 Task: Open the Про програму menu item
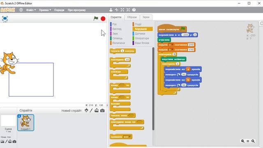pos(76,10)
